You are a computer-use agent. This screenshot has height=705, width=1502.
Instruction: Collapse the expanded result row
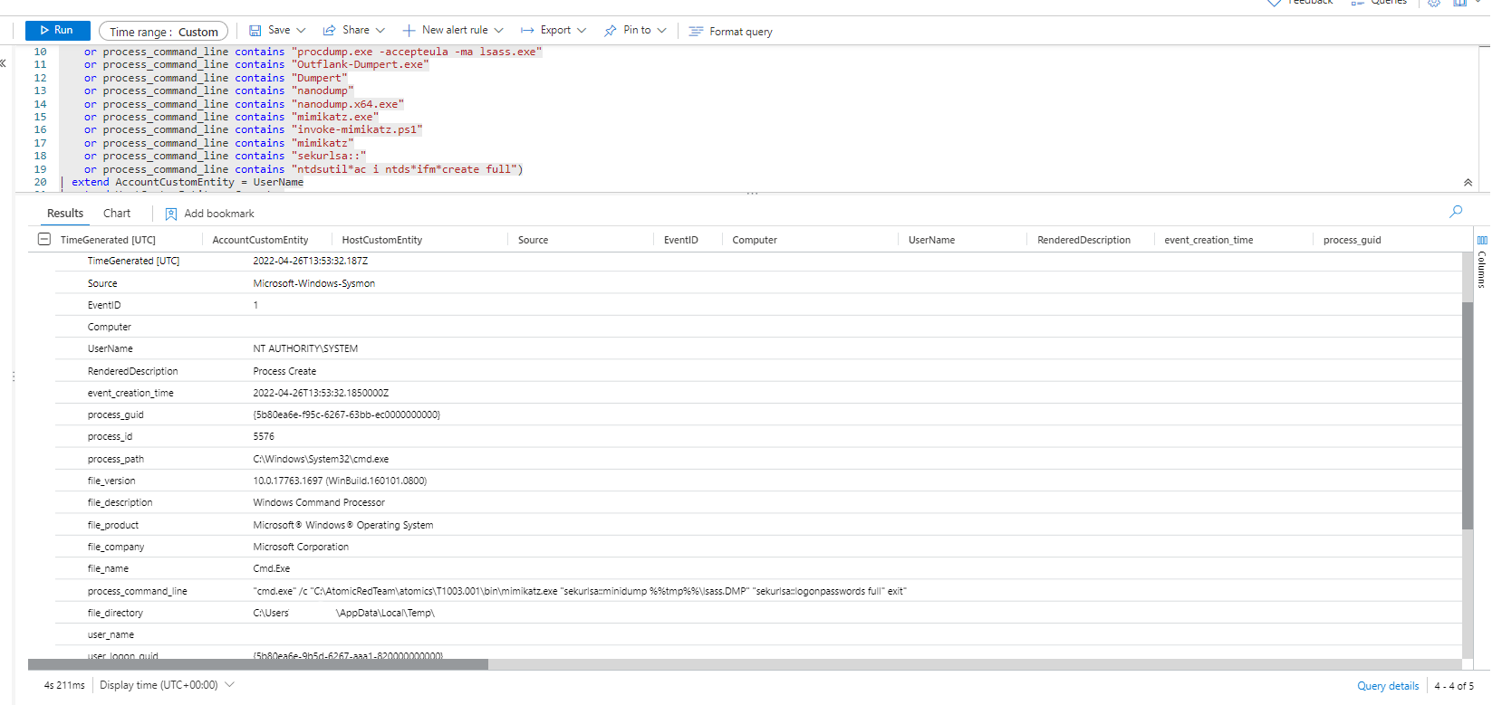point(43,240)
